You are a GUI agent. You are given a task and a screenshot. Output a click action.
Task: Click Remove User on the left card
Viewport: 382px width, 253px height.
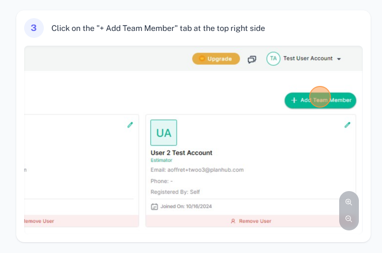[39, 221]
